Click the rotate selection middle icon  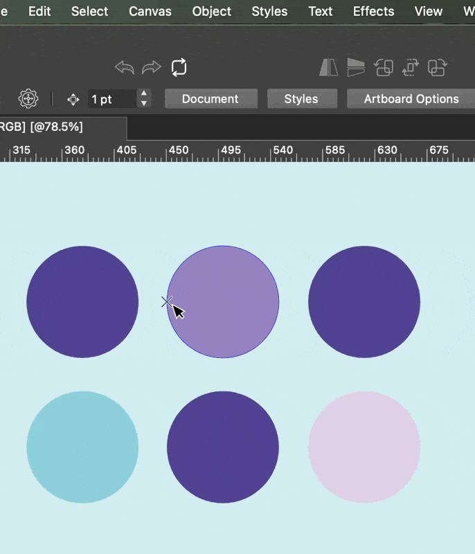[x=411, y=67]
